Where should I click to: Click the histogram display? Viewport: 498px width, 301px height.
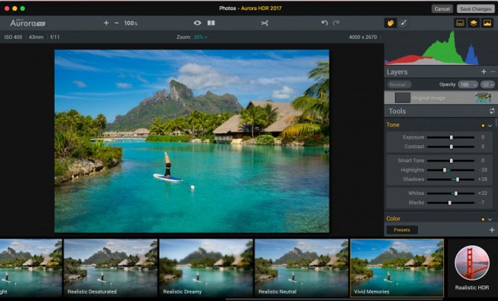(x=441, y=48)
